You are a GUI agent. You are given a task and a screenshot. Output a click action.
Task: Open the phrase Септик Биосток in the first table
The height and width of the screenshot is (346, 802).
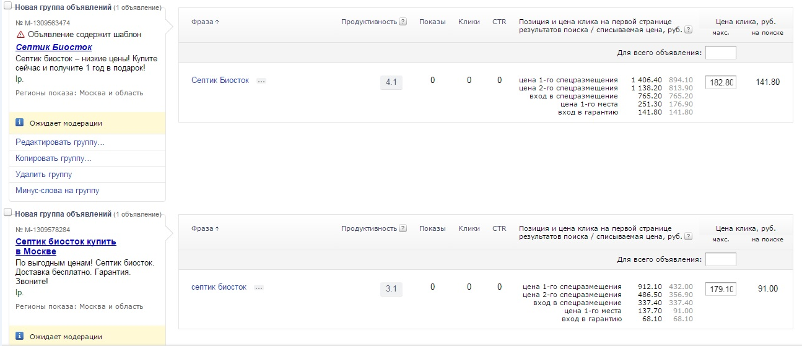pyautogui.click(x=220, y=80)
